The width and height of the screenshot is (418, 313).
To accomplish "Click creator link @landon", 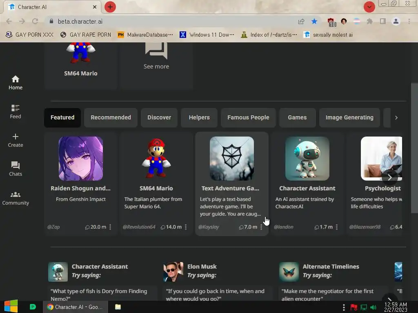I will (x=283, y=227).
